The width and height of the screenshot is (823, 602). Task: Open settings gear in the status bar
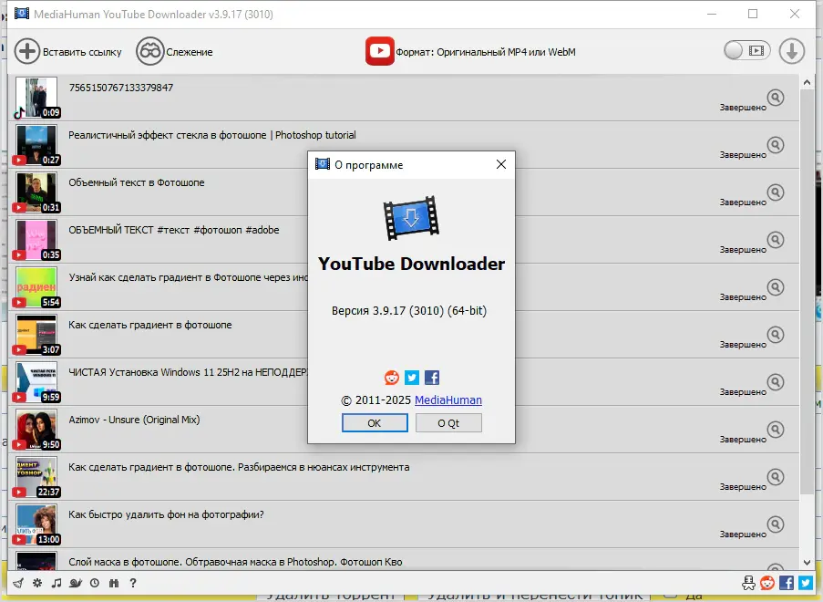pos(37,583)
